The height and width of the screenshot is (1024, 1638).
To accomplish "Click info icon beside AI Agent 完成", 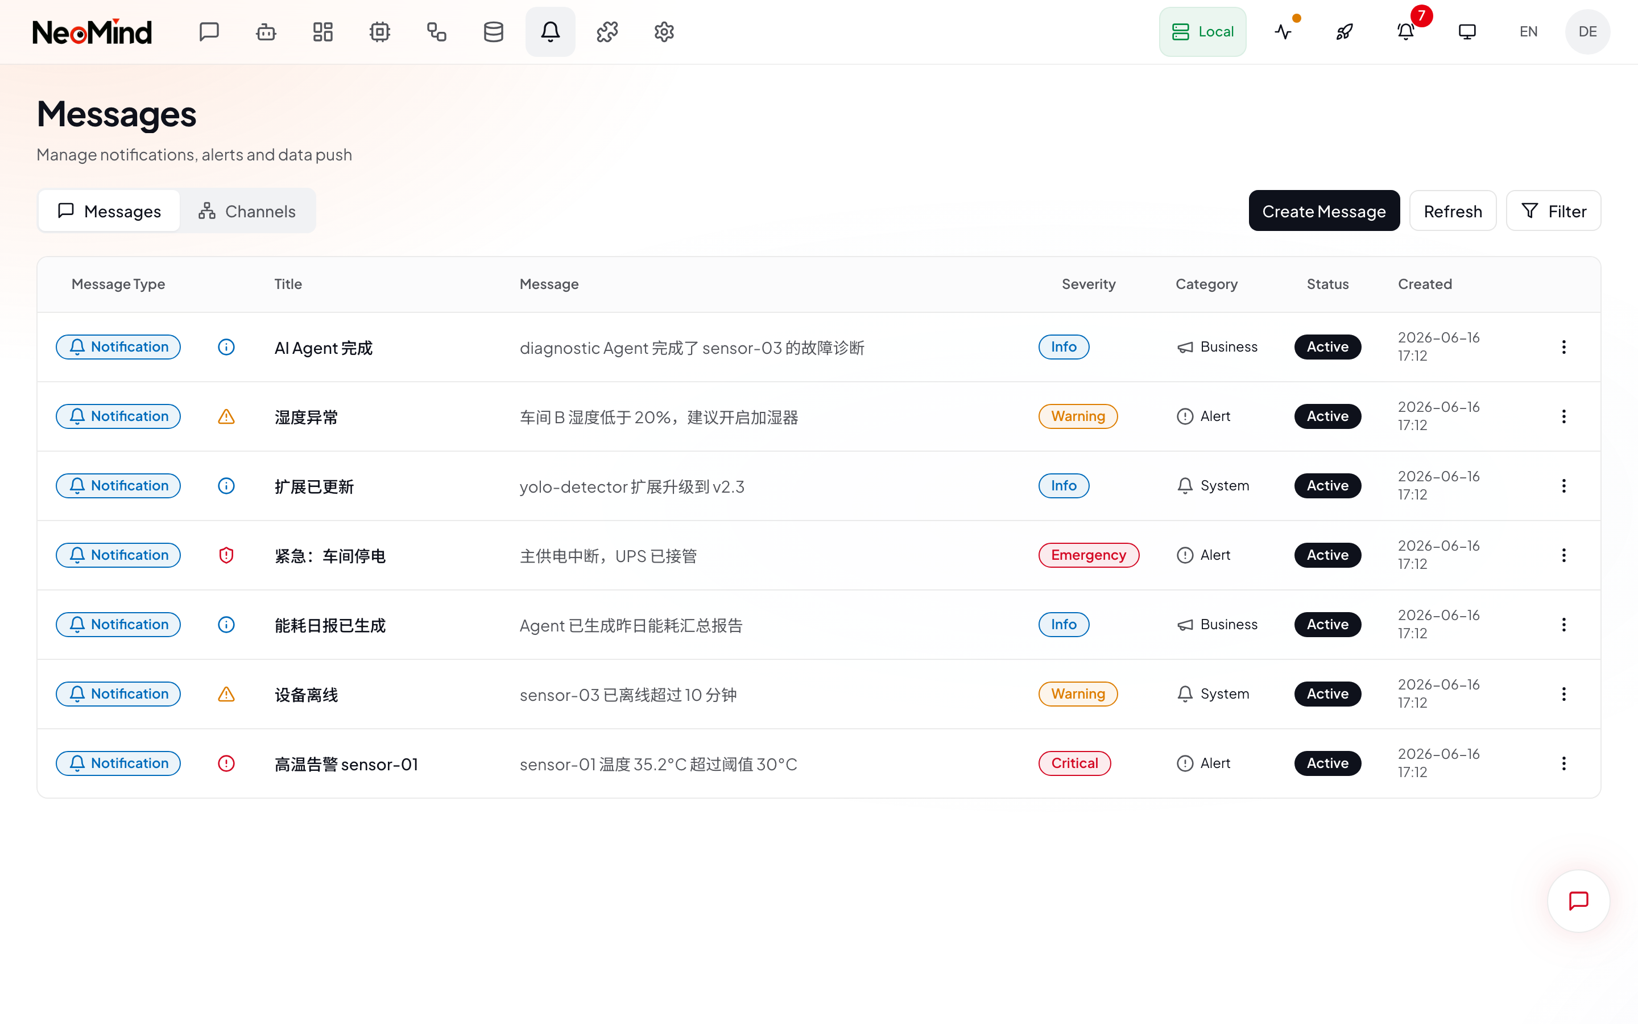I will tap(226, 347).
